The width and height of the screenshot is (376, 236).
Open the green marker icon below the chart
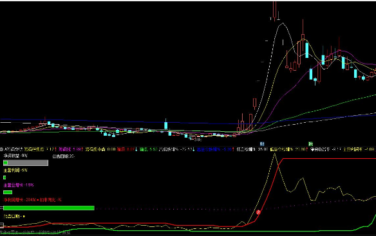[310, 144]
